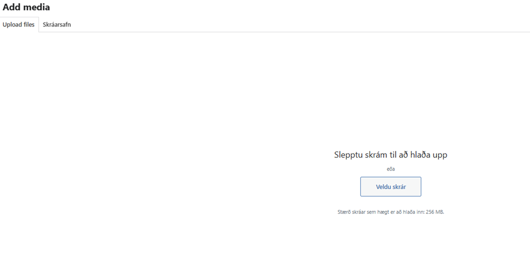Image resolution: width=530 pixels, height=261 pixels.
Task: Open the Skráarsafn tab
Action: click(57, 24)
